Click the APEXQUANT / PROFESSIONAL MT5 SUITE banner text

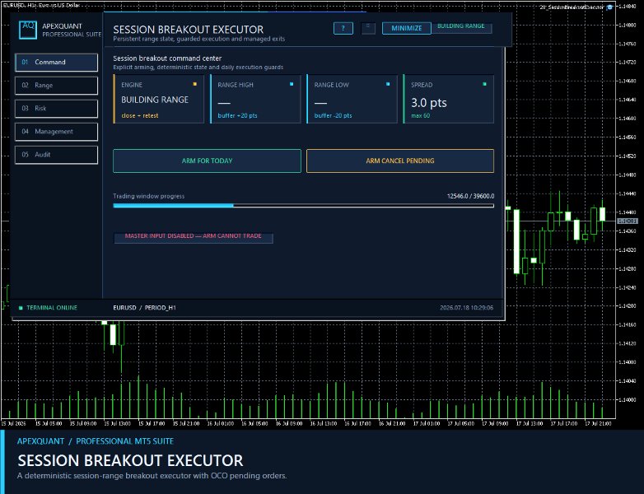tap(96, 441)
